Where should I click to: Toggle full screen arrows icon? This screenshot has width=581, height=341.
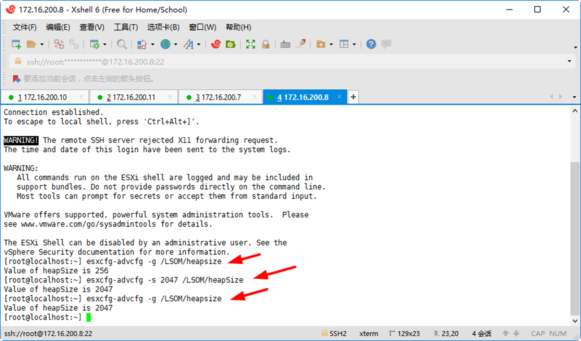pyautogui.click(x=251, y=44)
